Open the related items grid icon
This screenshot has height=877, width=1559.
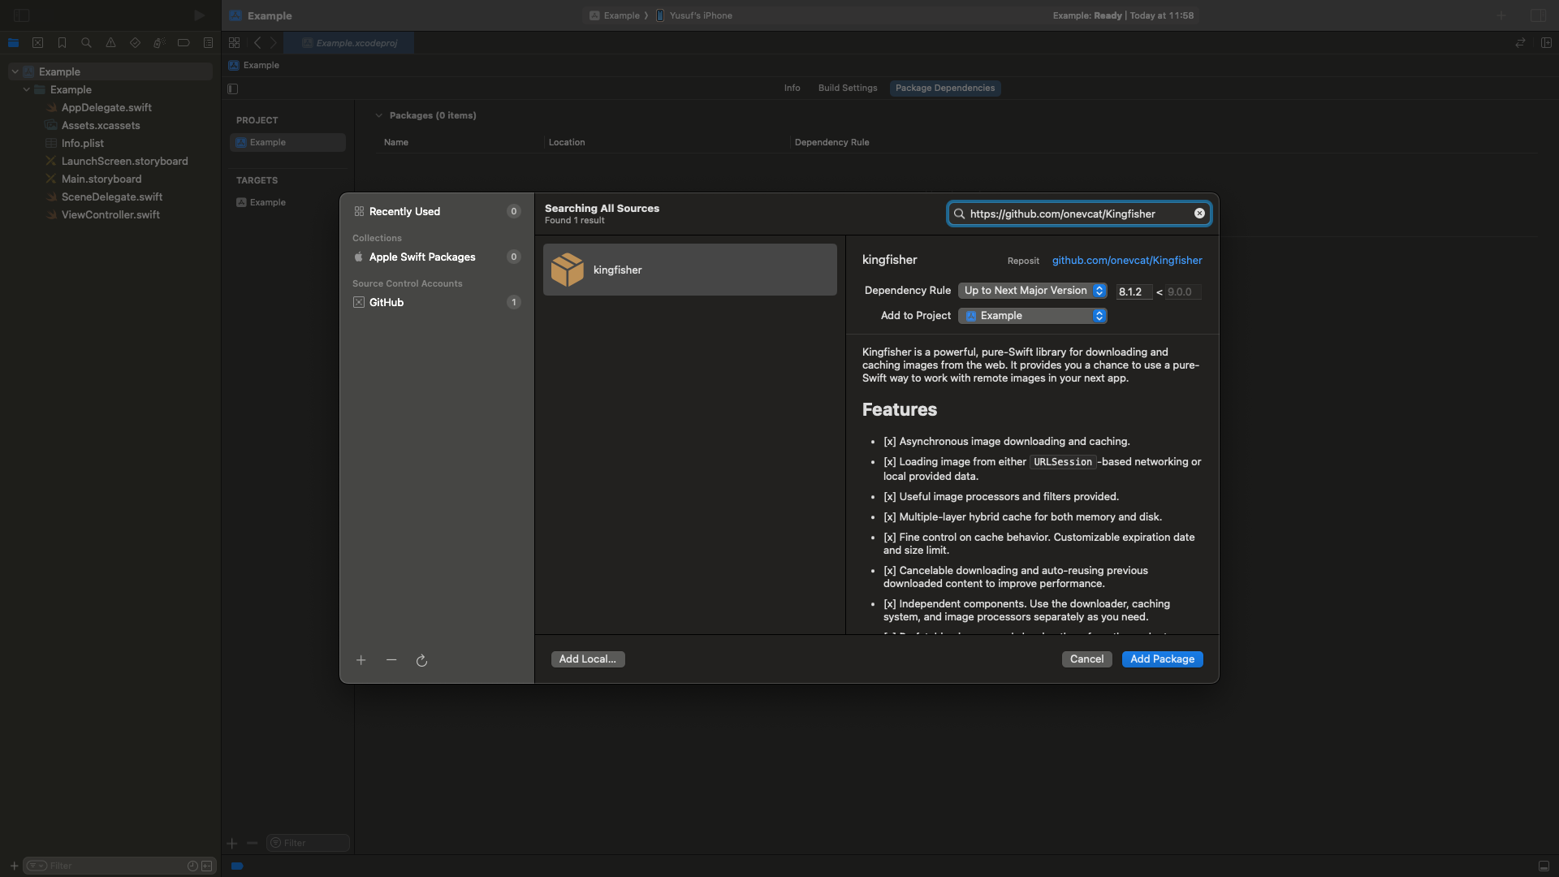click(x=234, y=43)
